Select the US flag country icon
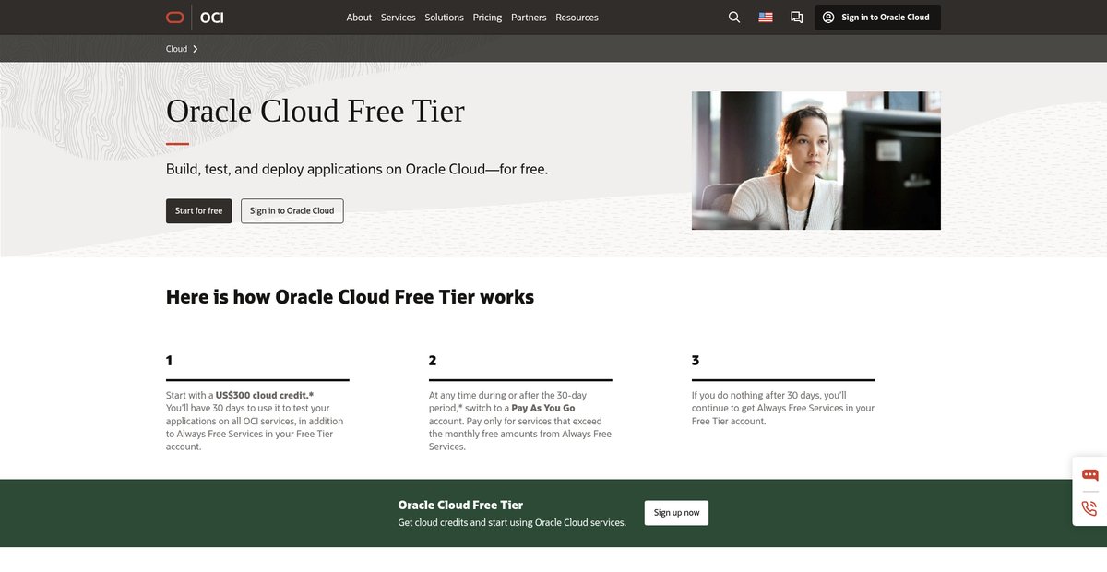 pos(766,17)
